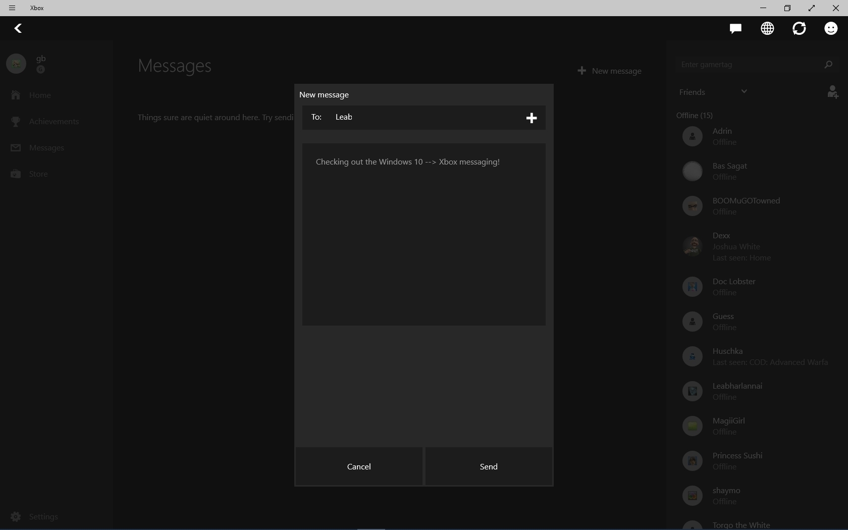848x530 pixels.
Task: Click MagiiGirl's avatar picture
Action: [x=693, y=426]
